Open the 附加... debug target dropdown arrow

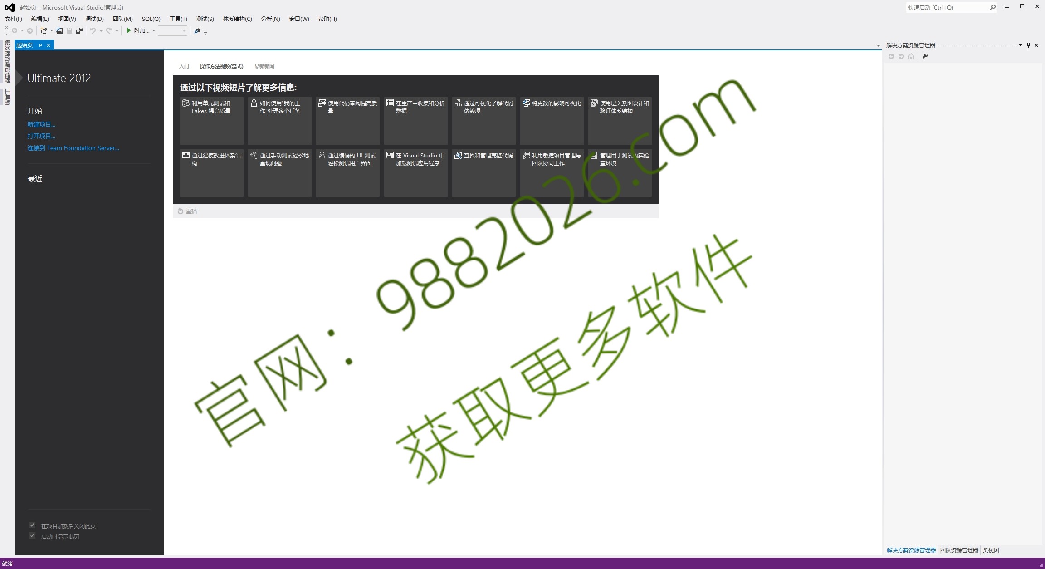click(153, 31)
